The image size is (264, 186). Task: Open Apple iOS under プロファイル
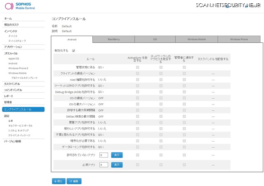[x=14, y=59]
